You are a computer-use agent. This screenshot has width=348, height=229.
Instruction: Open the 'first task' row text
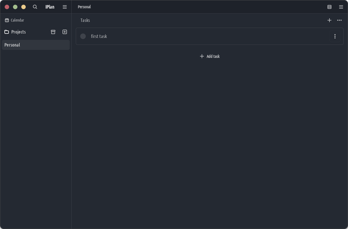(99, 36)
